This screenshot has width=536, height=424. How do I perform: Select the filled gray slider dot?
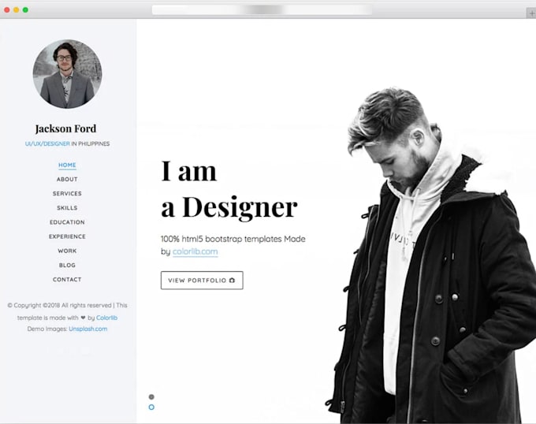coord(151,397)
